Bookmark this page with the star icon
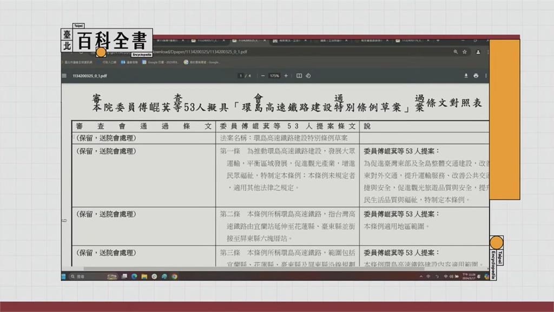Screen dimensions: 554x312 [465, 52]
